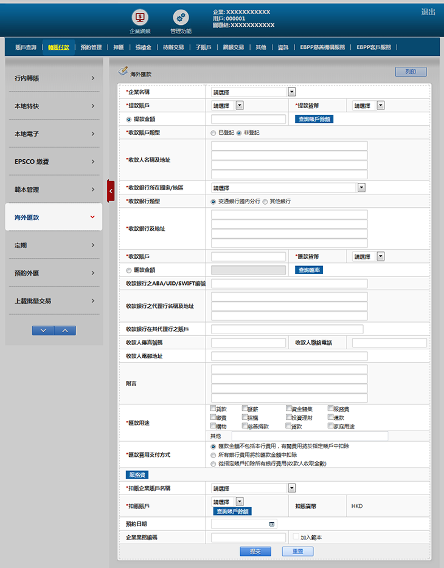The image size is (444, 568).
Task: Click the 收款賬戶 input field
Action: tap(248, 257)
